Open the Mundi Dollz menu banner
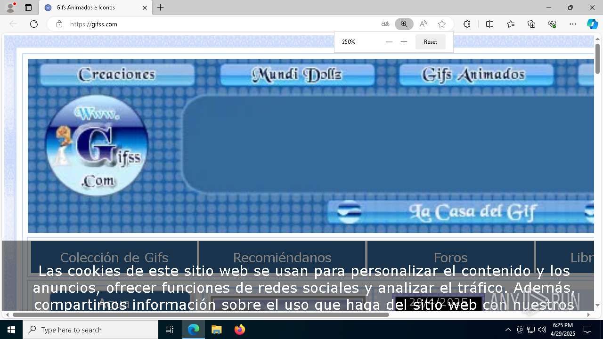The height and width of the screenshot is (339, 603). tap(297, 74)
